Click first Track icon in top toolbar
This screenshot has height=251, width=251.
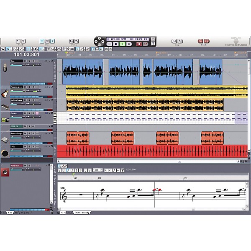point(18,41)
